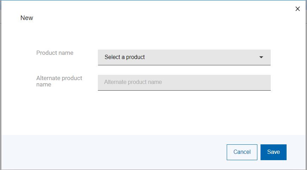Save the new product entry
The width and height of the screenshot is (307, 170).
point(273,152)
